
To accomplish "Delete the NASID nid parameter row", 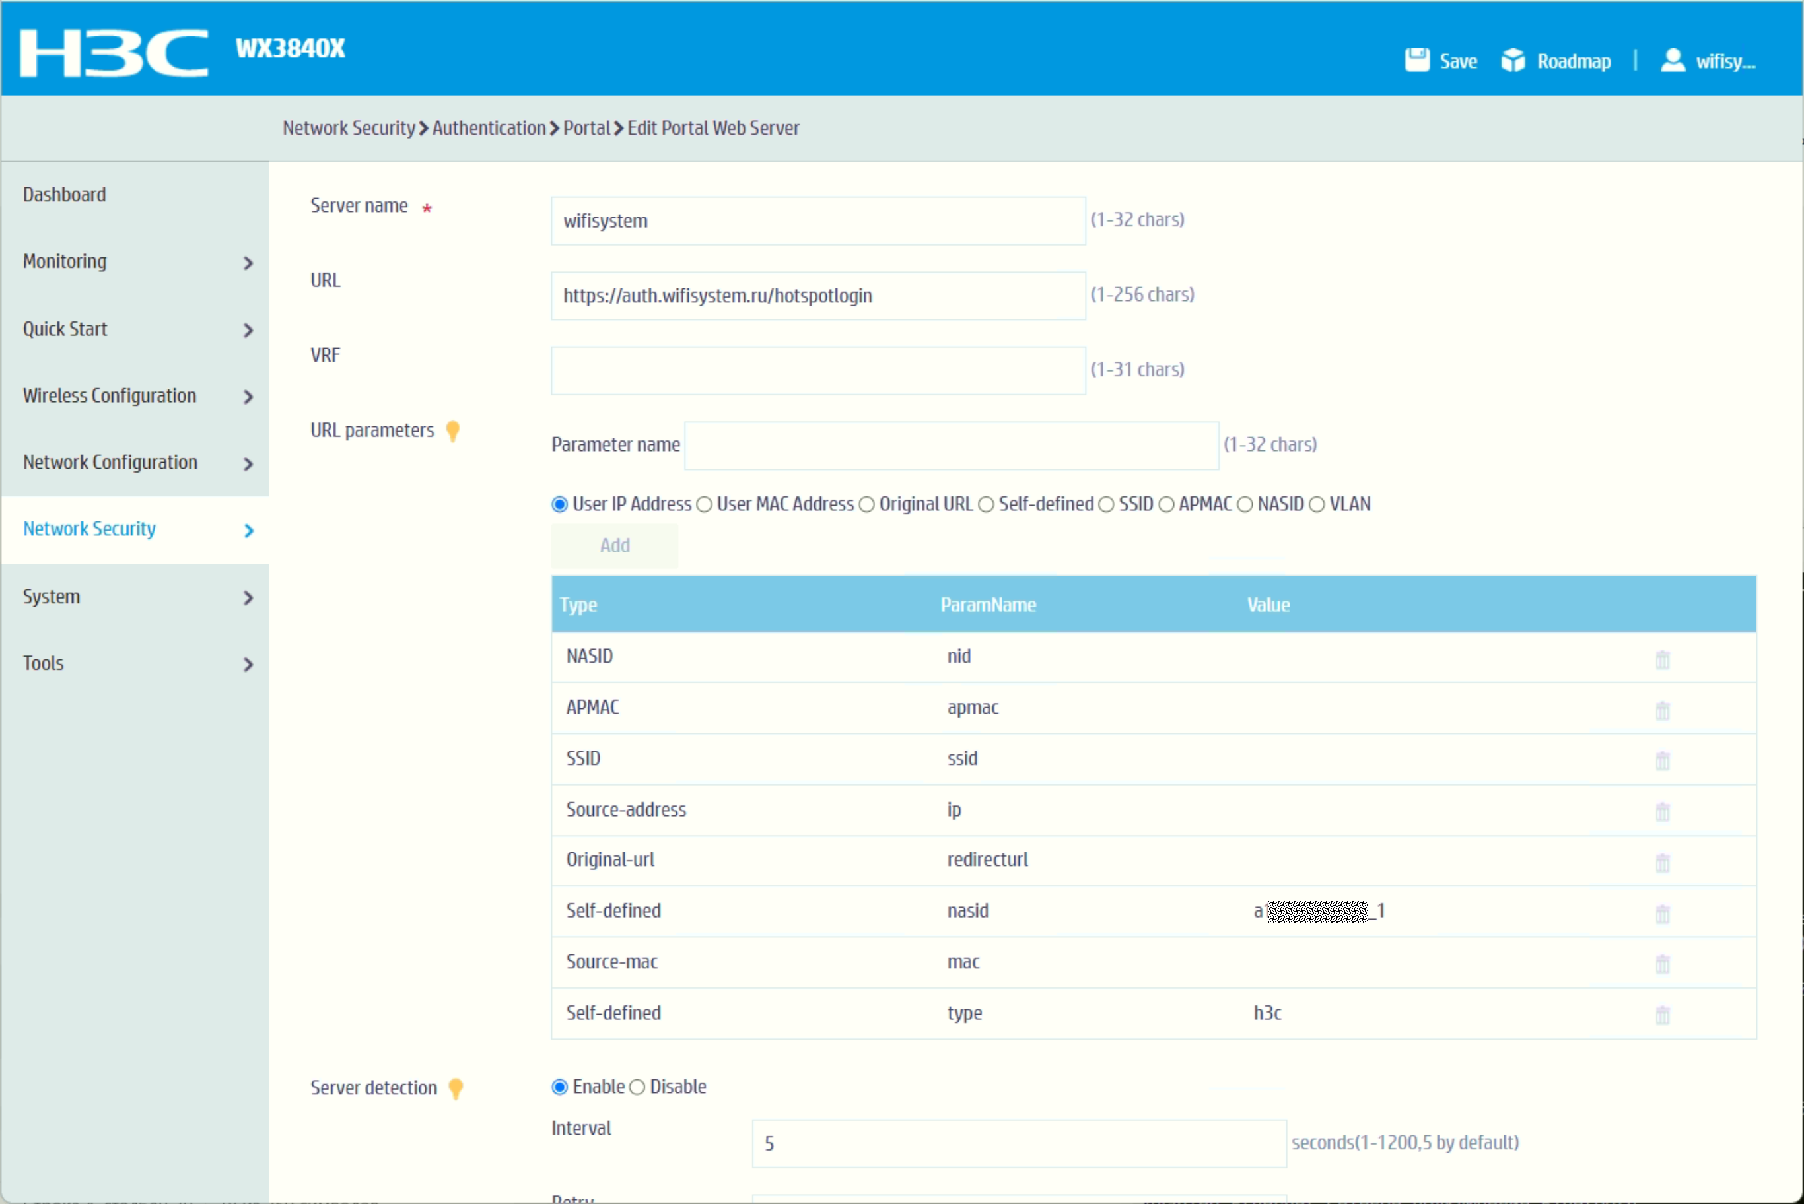I will [1662, 659].
